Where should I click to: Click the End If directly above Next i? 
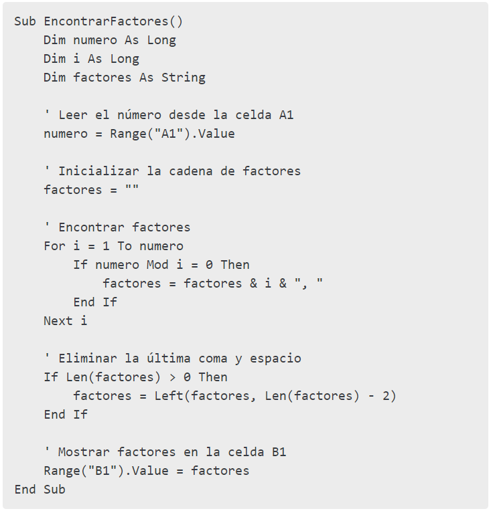(95, 302)
